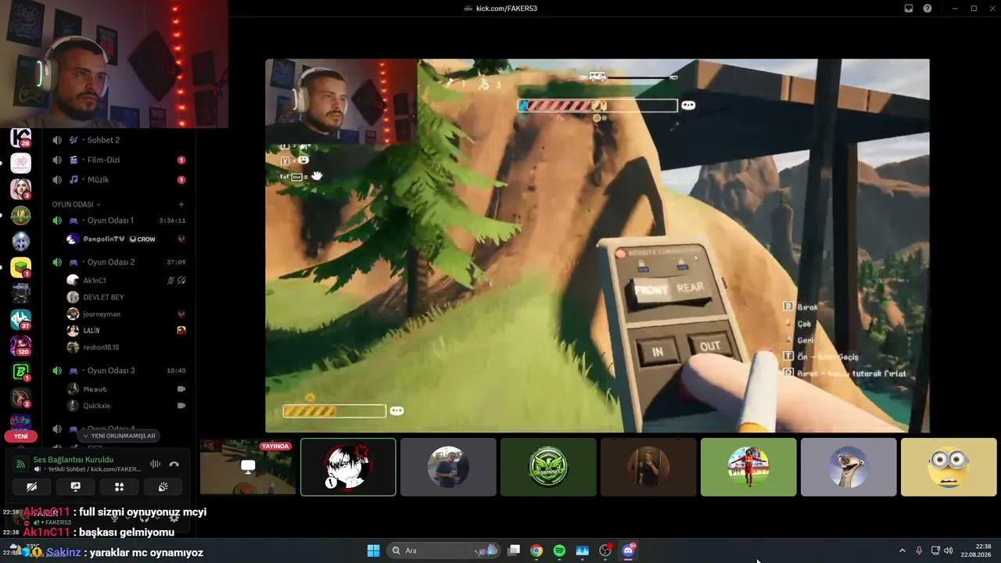Select the Minion avatar participant tile
1001x563 pixels.
point(949,467)
